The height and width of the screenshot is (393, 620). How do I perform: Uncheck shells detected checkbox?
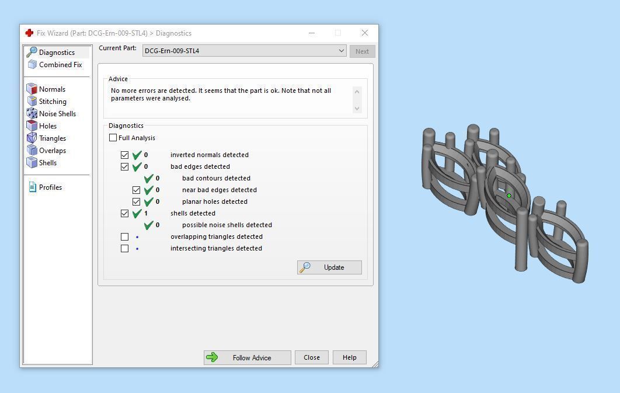pyautogui.click(x=124, y=213)
